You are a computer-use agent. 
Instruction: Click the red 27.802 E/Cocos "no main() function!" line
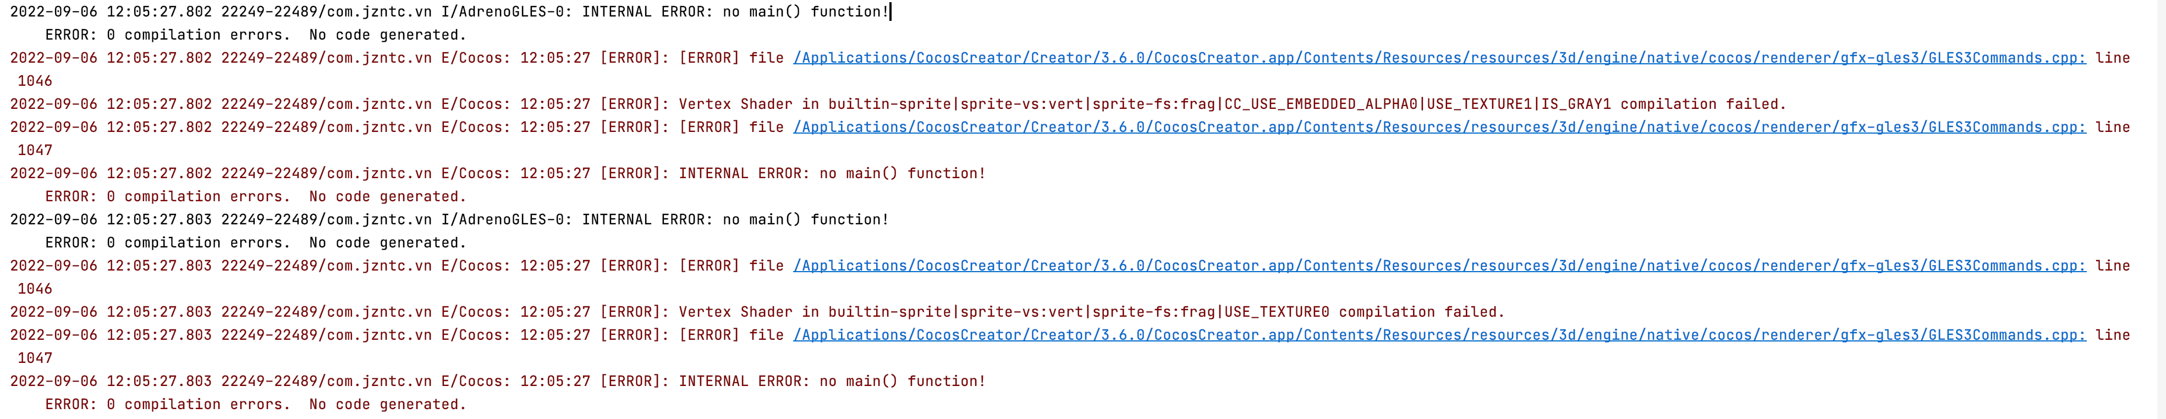coord(497,173)
